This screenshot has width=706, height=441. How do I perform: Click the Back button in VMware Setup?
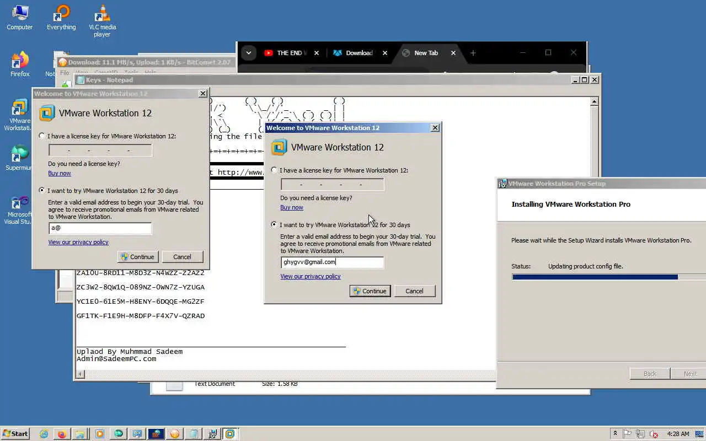pyautogui.click(x=650, y=374)
